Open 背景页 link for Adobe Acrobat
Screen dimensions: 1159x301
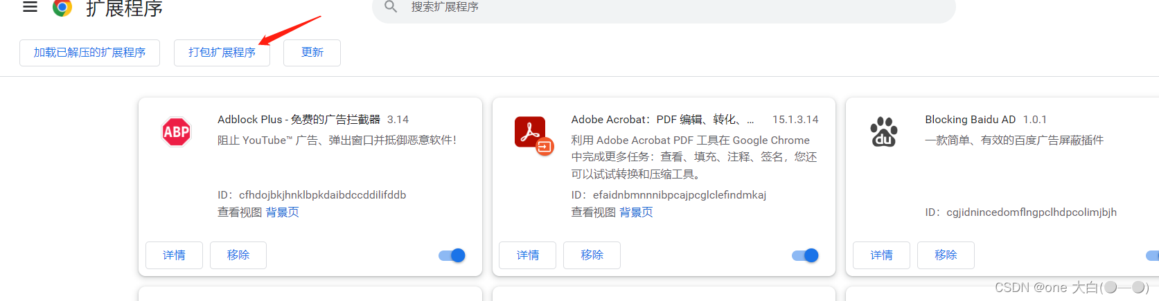[x=636, y=212]
